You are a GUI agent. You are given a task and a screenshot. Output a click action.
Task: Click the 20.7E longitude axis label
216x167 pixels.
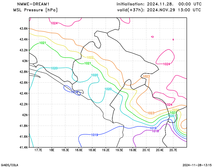[x=173, y=150]
